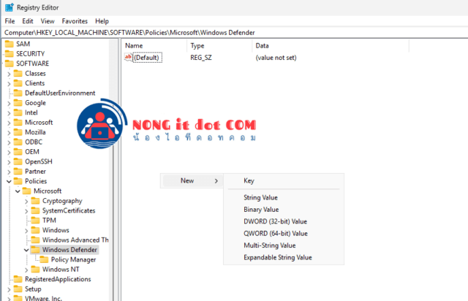
Task: Expand the Clients key
Action: pyautogui.click(x=9, y=84)
